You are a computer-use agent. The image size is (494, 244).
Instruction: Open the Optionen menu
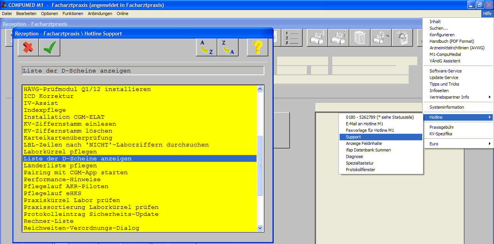coord(49,13)
